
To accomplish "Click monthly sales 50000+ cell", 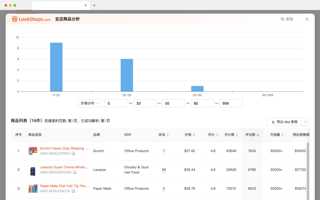I will 276,170.
